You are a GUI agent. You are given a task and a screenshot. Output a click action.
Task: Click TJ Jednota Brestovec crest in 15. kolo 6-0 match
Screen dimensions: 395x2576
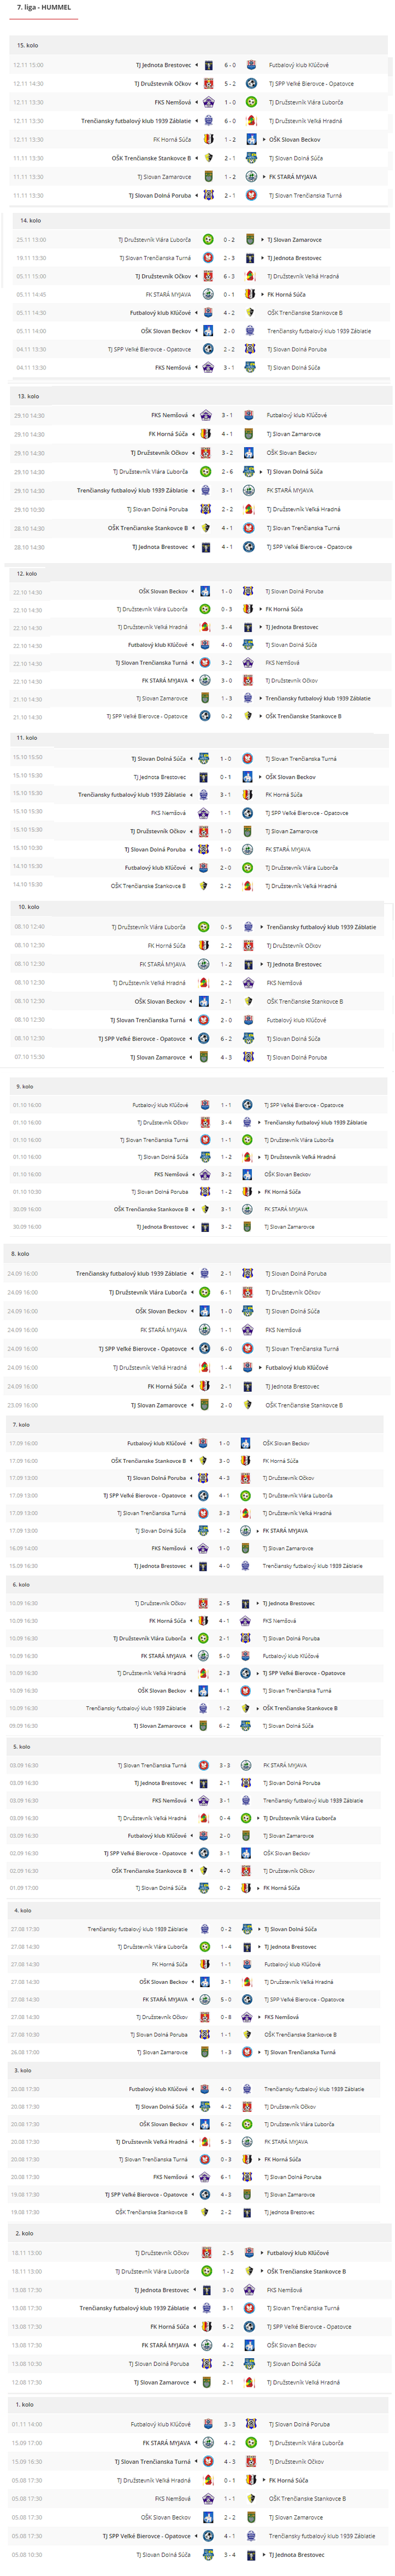pyautogui.click(x=209, y=65)
